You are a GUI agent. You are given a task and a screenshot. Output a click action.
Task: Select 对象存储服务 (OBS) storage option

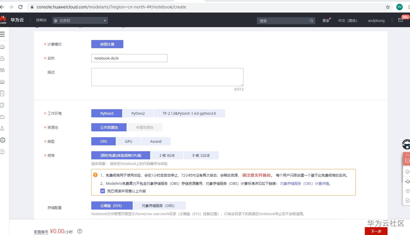pyautogui.click(x=159, y=206)
